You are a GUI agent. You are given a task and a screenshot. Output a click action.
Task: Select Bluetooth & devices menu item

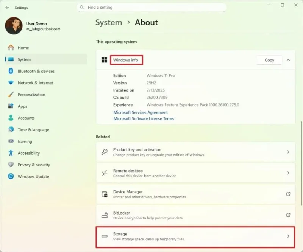46,71
